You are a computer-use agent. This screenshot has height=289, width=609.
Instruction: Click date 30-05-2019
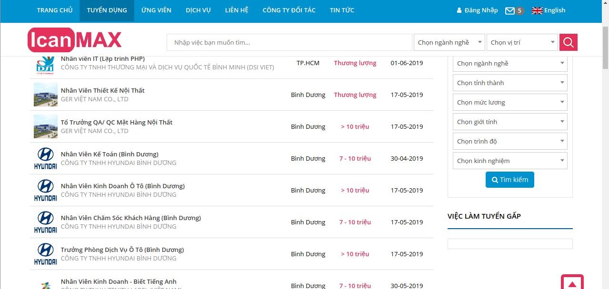[407, 286]
